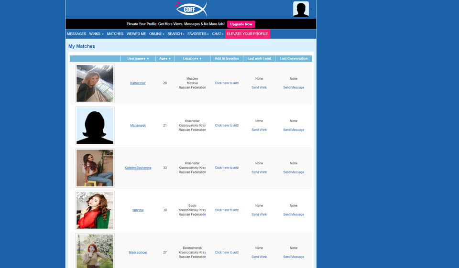Send Wink to Mariyaginger
Image resolution: width=459 pixels, height=268 pixels.
pos(259,257)
